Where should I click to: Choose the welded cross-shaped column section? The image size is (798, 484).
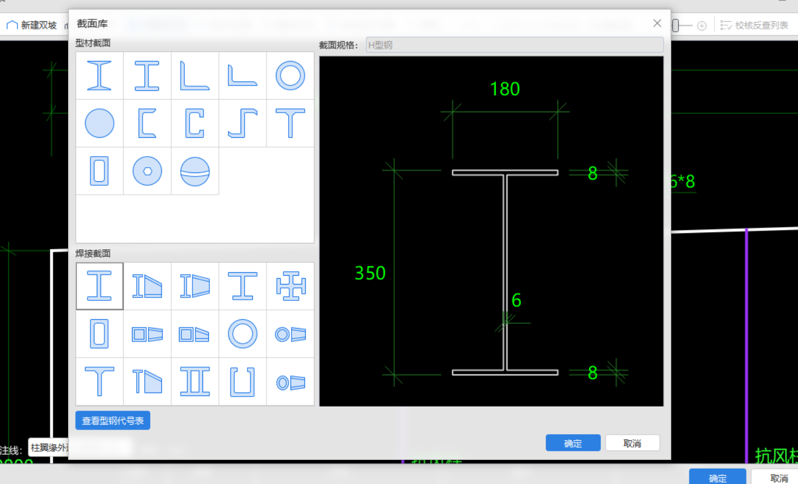tap(290, 286)
